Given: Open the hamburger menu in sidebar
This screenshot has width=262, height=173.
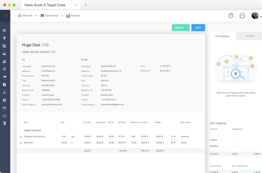Looking at the screenshot, I should (x=5, y=16).
